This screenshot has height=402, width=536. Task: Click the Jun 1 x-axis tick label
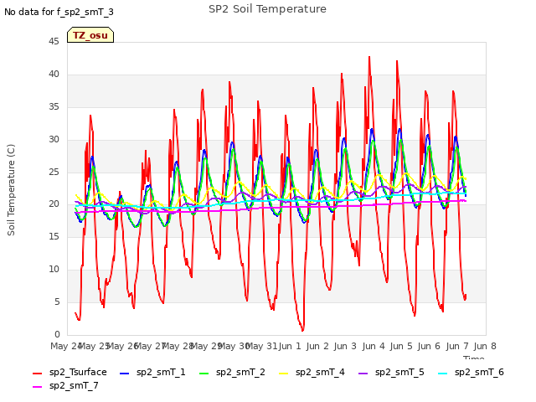pos(290,346)
